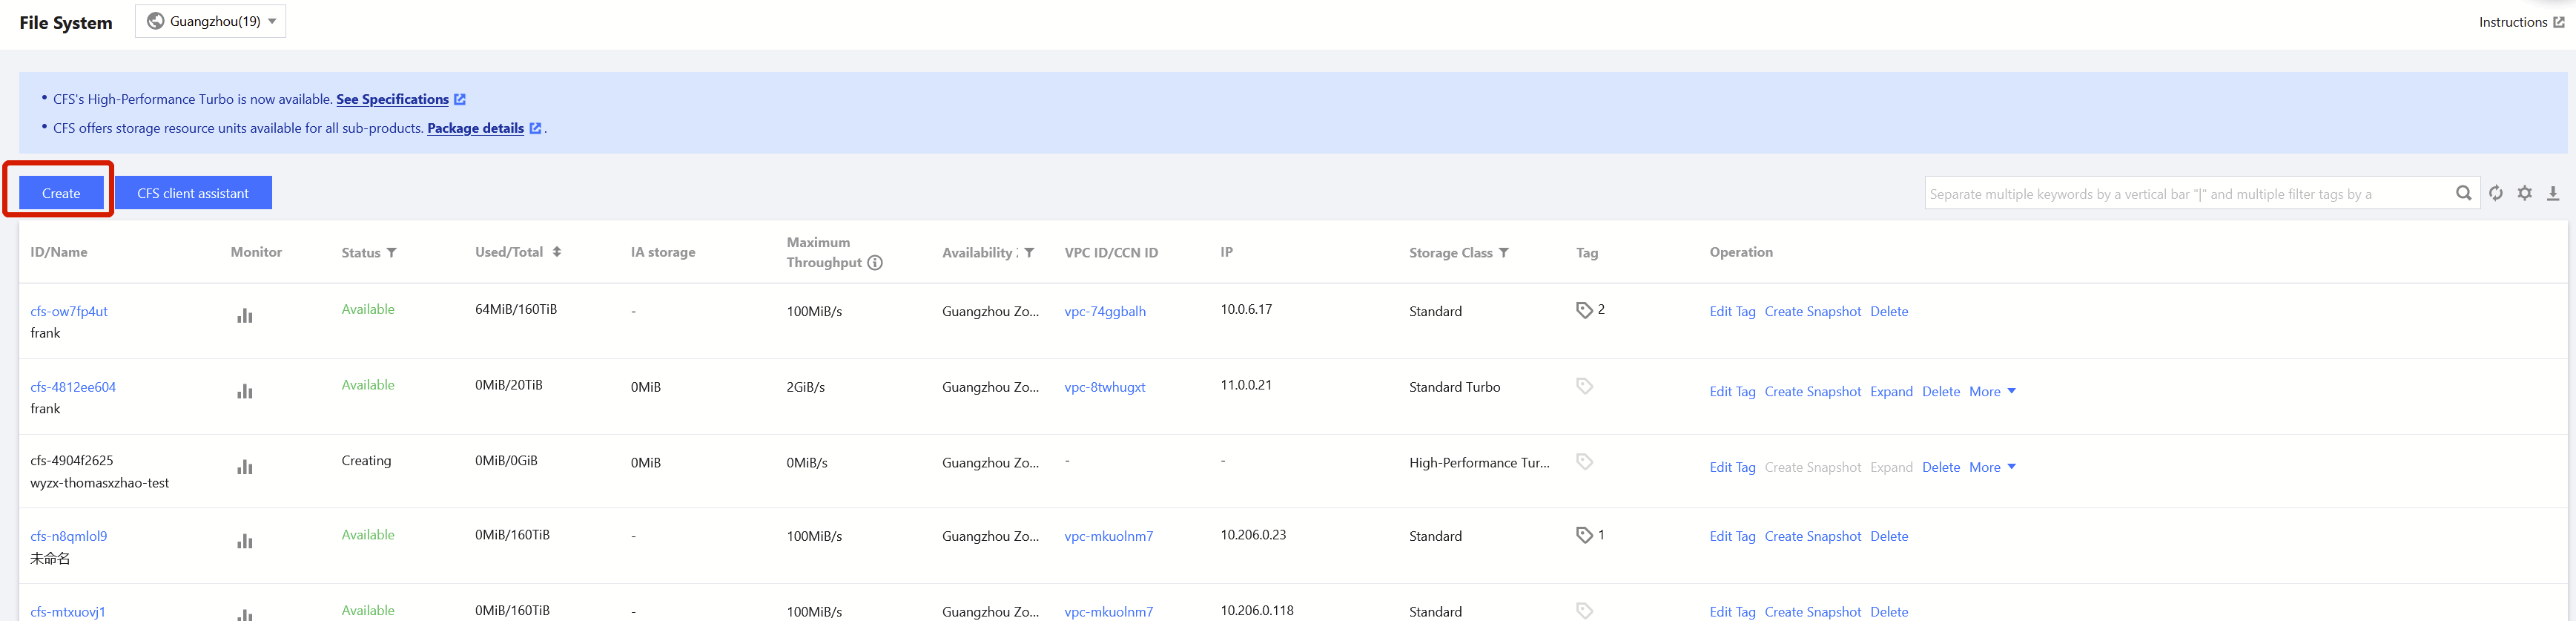This screenshot has height=621, width=2576.
Task: Click IP 11.0.0.21 cell
Action: [1246, 385]
